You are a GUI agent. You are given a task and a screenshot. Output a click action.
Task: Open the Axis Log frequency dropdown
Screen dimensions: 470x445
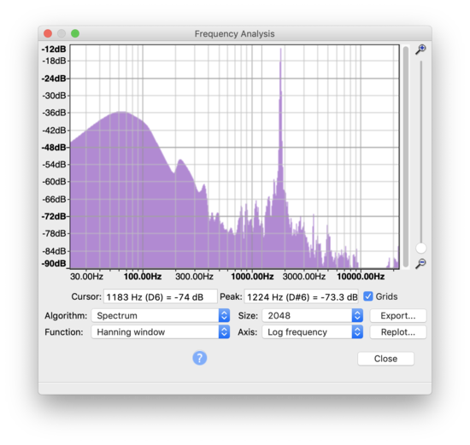click(313, 332)
